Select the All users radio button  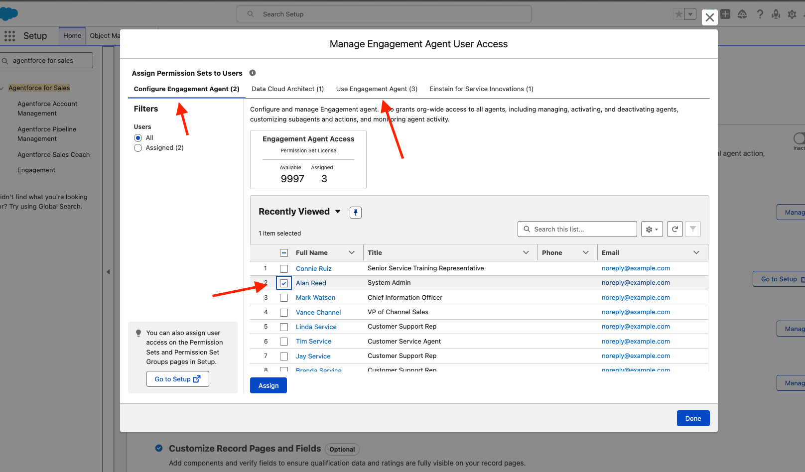(138, 138)
